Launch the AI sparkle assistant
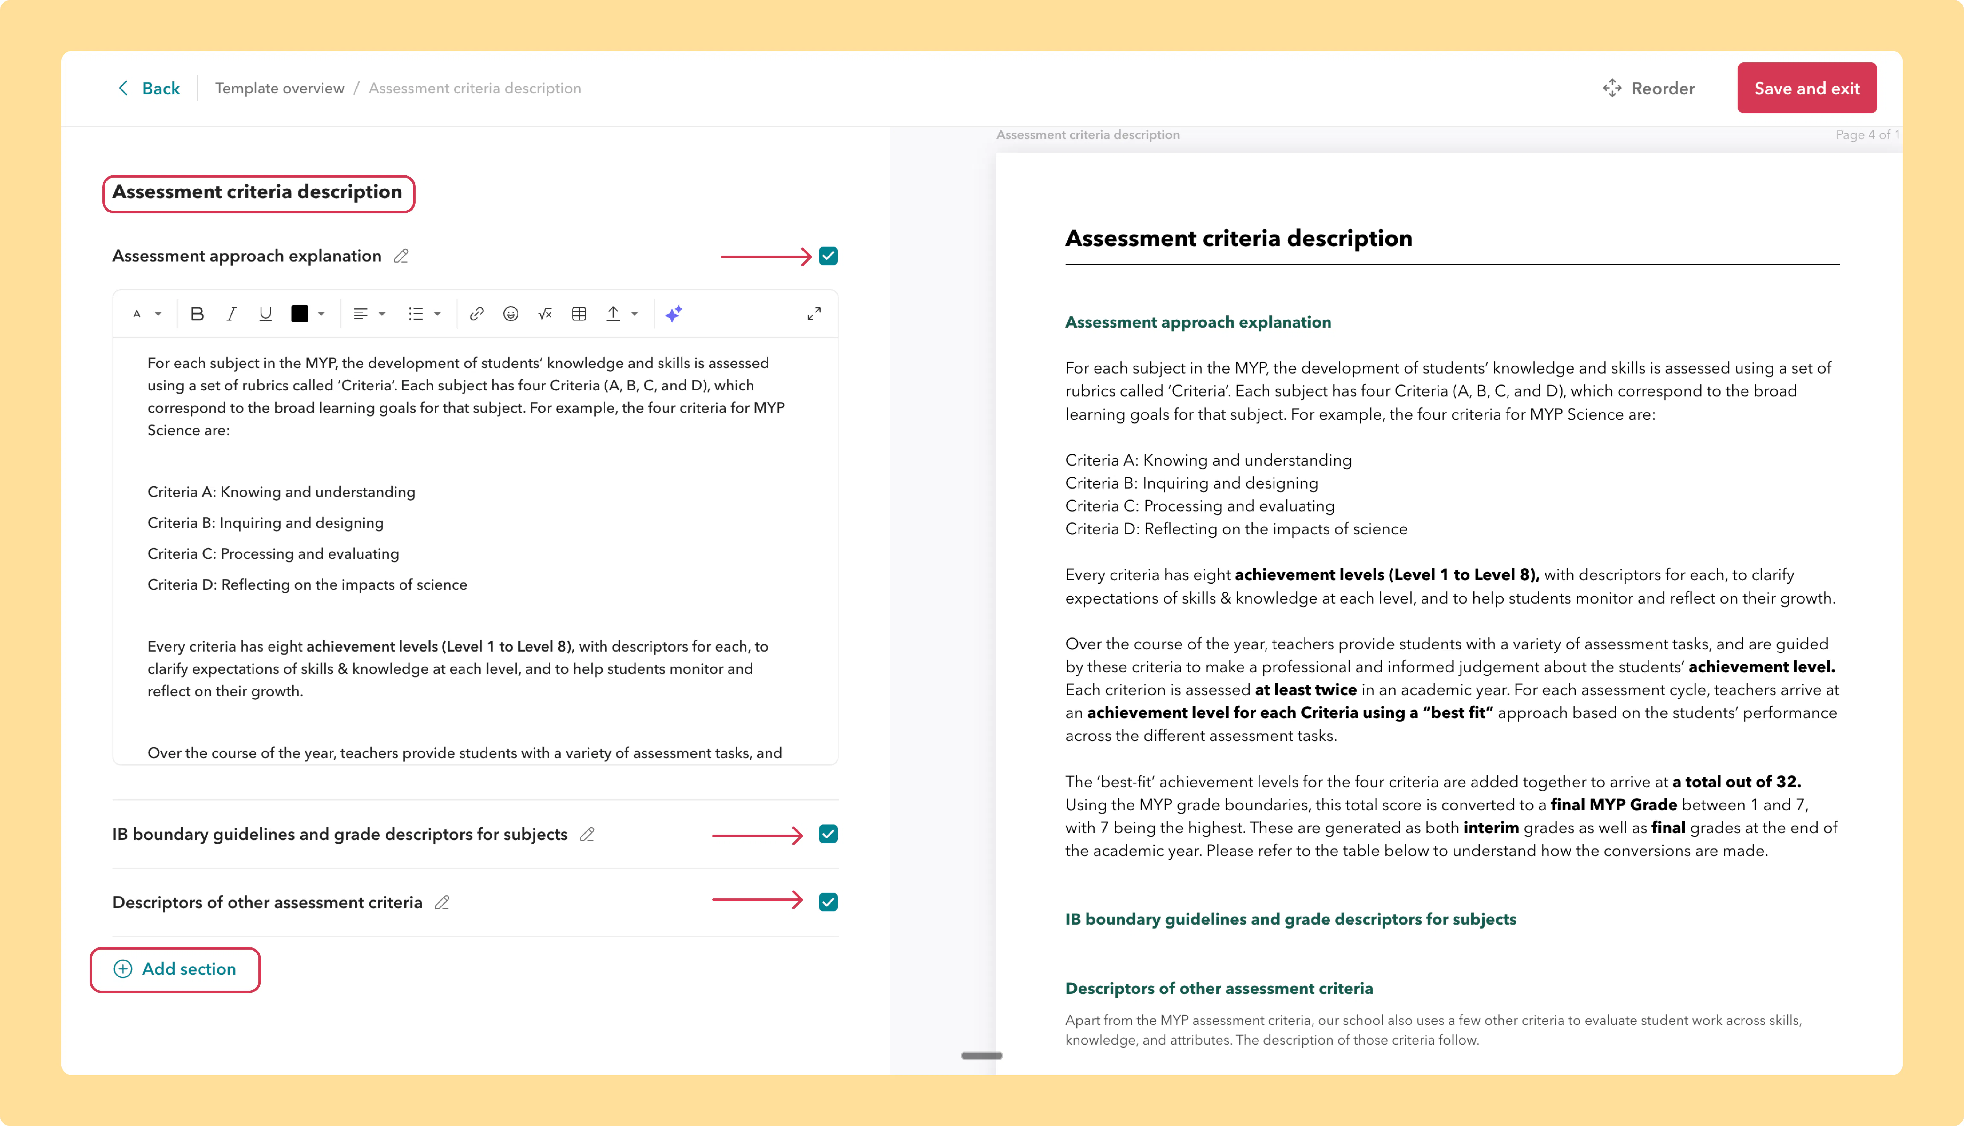The height and width of the screenshot is (1126, 1964). 674,314
